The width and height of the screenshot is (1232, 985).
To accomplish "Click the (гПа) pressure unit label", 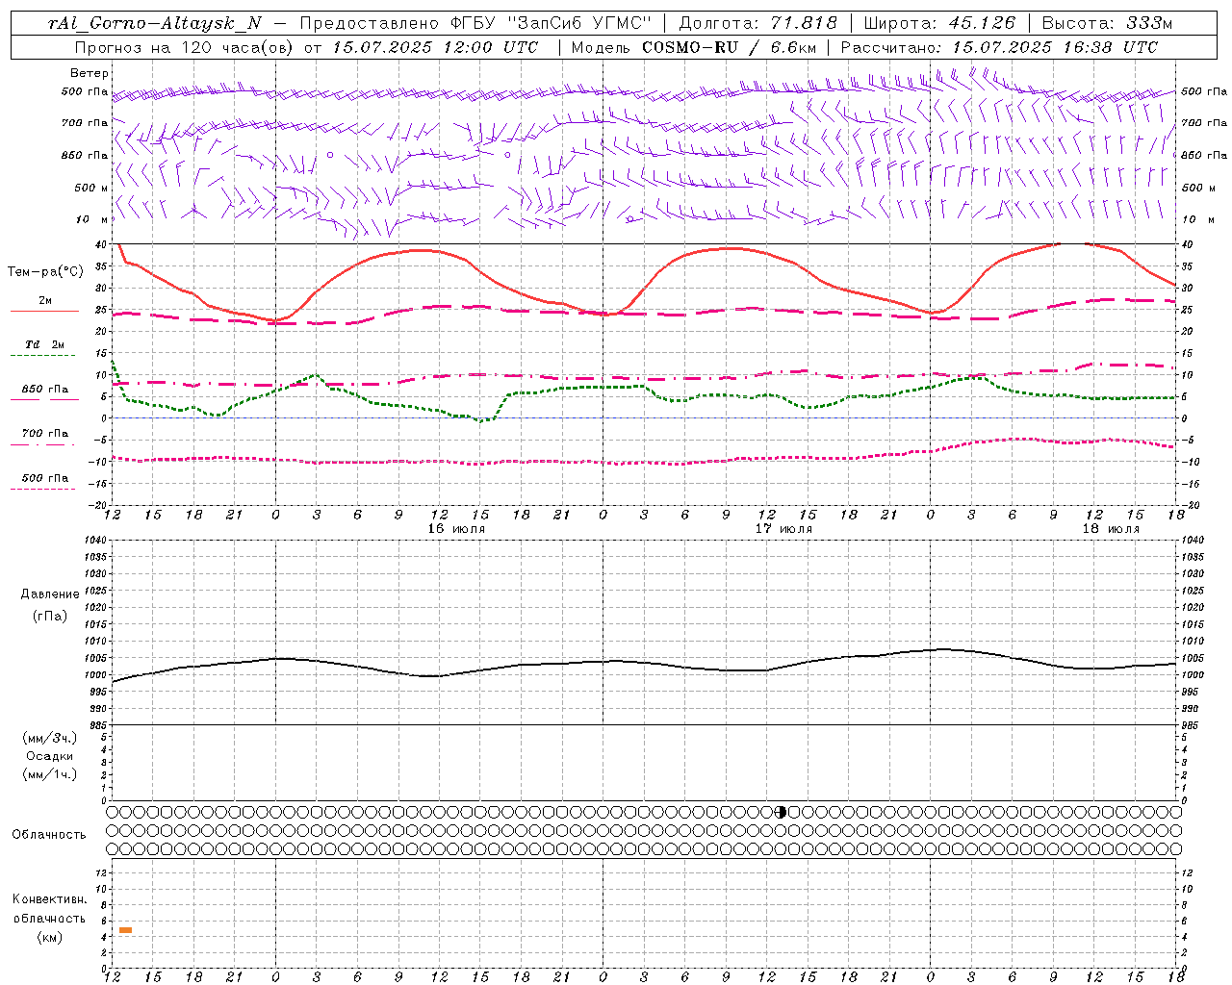I will [x=49, y=616].
